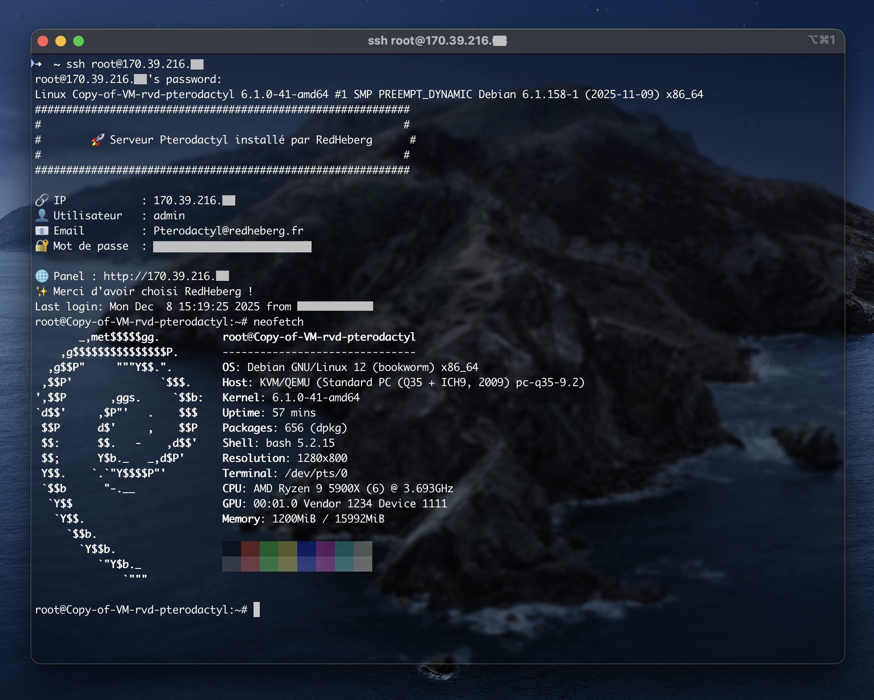This screenshot has height=700, width=874.
Task: Click the dark blue neofetch color block
Action: point(306,549)
